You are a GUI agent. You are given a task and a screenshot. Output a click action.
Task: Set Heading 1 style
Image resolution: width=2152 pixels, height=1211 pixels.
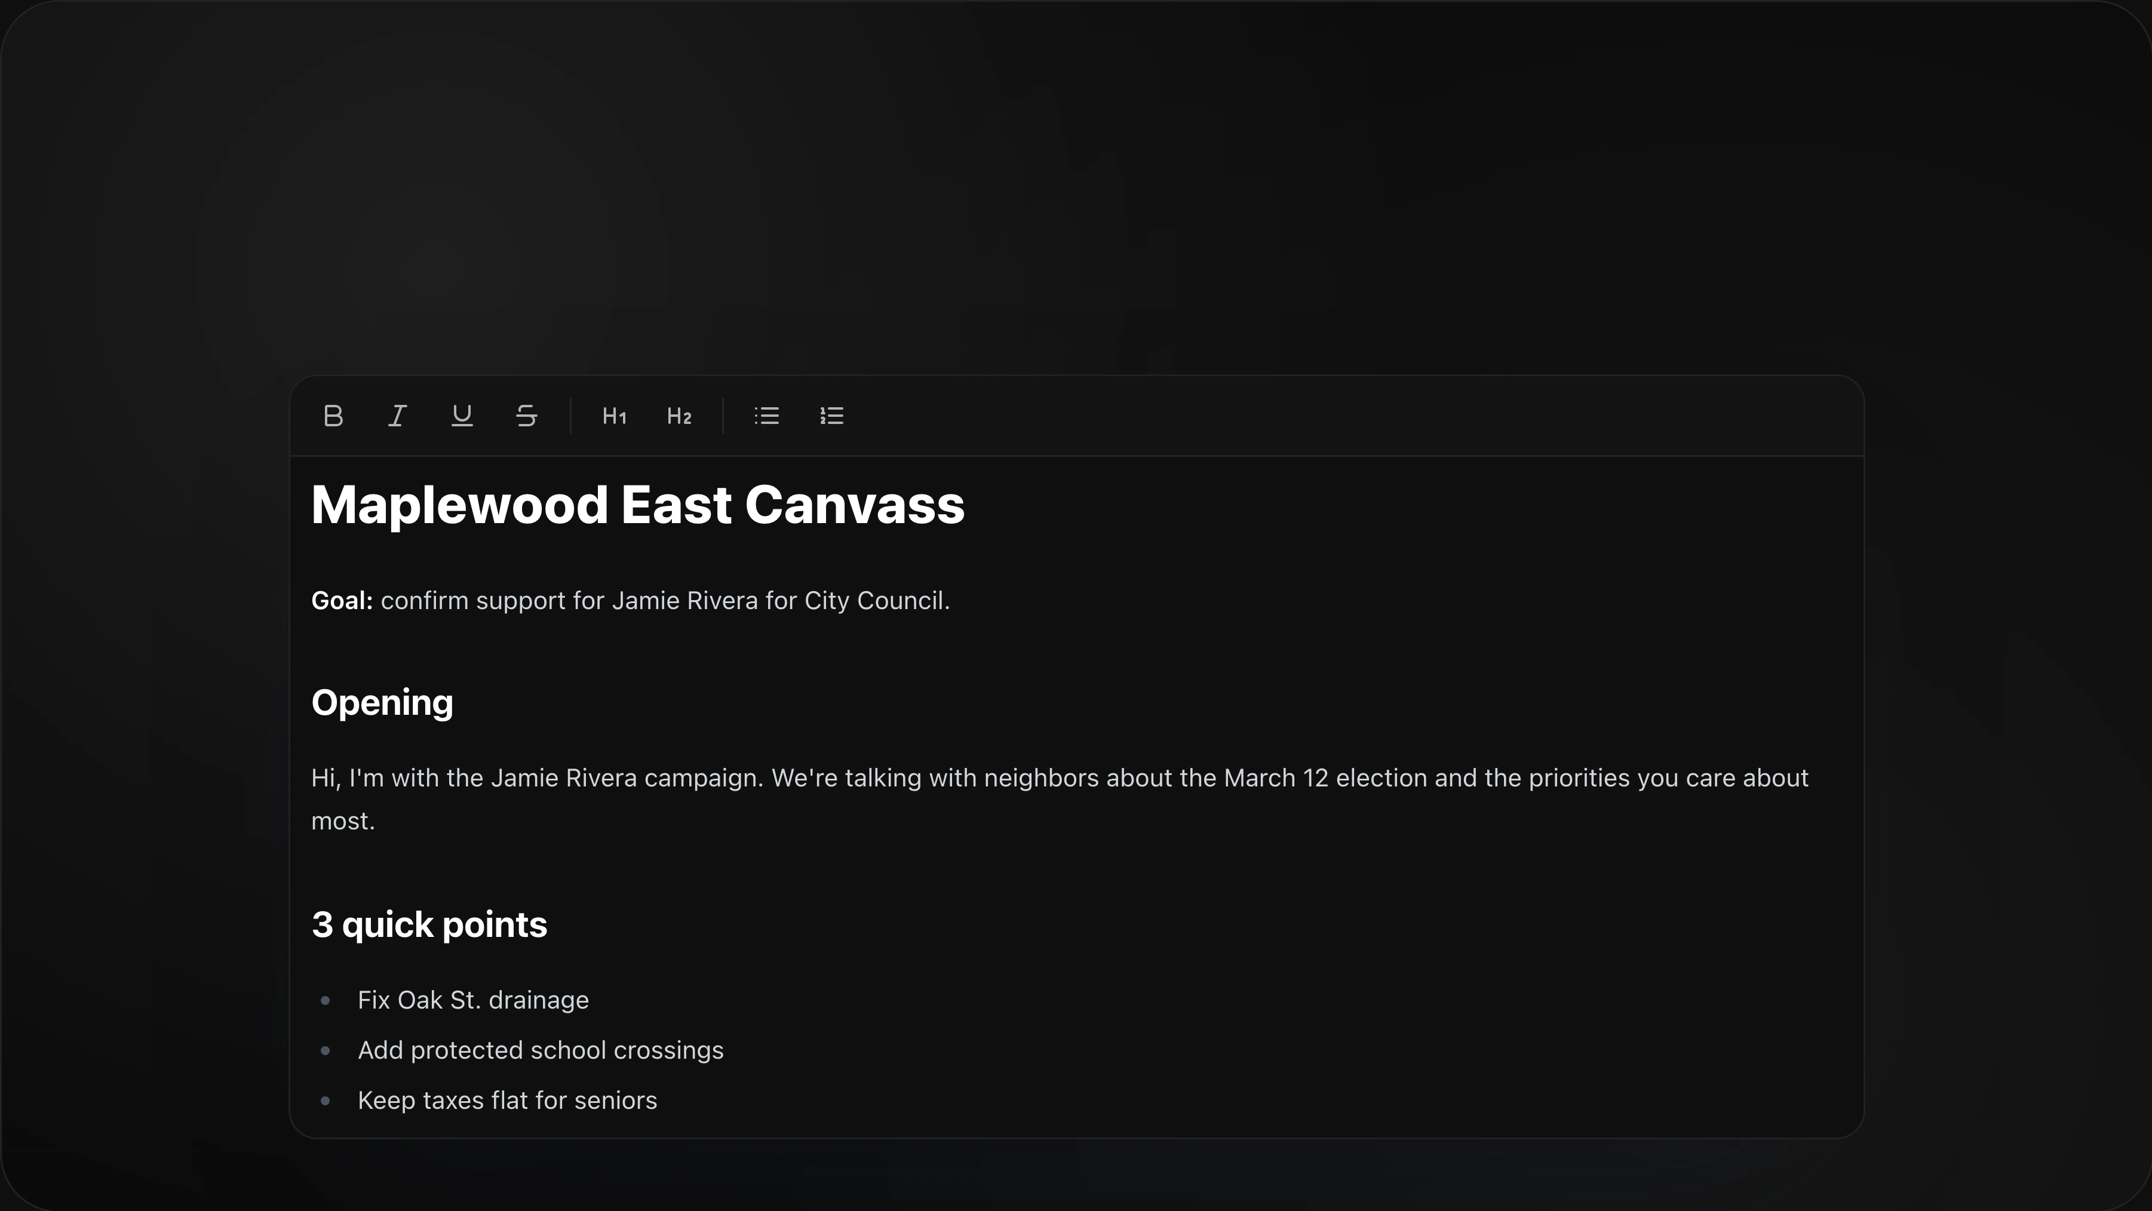[x=614, y=416]
